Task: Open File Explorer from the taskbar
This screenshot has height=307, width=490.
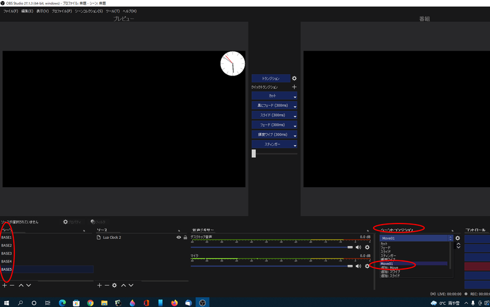Action: 104,302
